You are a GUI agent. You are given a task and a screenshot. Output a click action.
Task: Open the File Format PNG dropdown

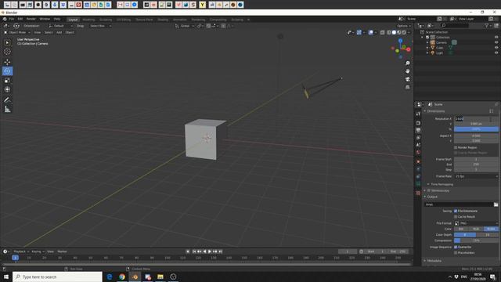click(x=476, y=223)
